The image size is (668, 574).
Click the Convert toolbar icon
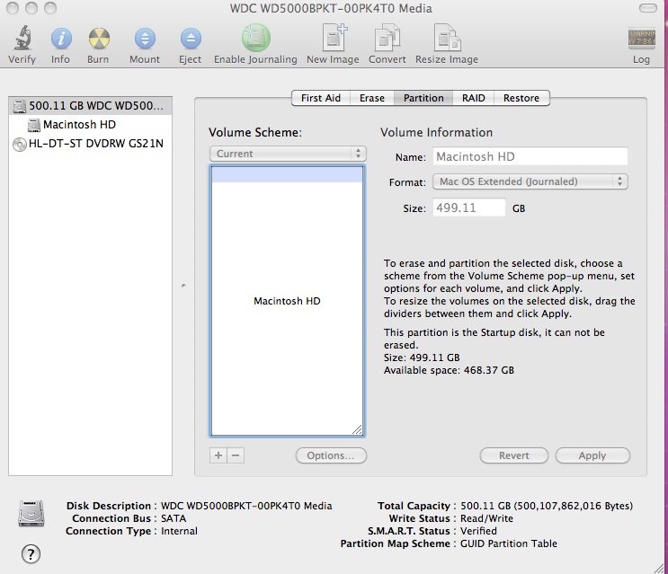[387, 38]
